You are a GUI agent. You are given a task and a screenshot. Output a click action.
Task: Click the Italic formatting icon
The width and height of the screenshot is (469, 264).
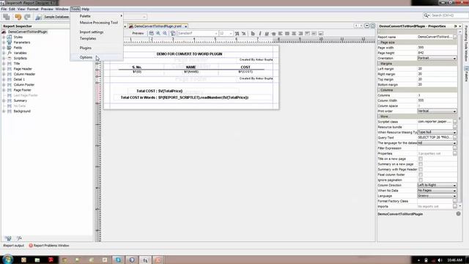tap(259, 34)
